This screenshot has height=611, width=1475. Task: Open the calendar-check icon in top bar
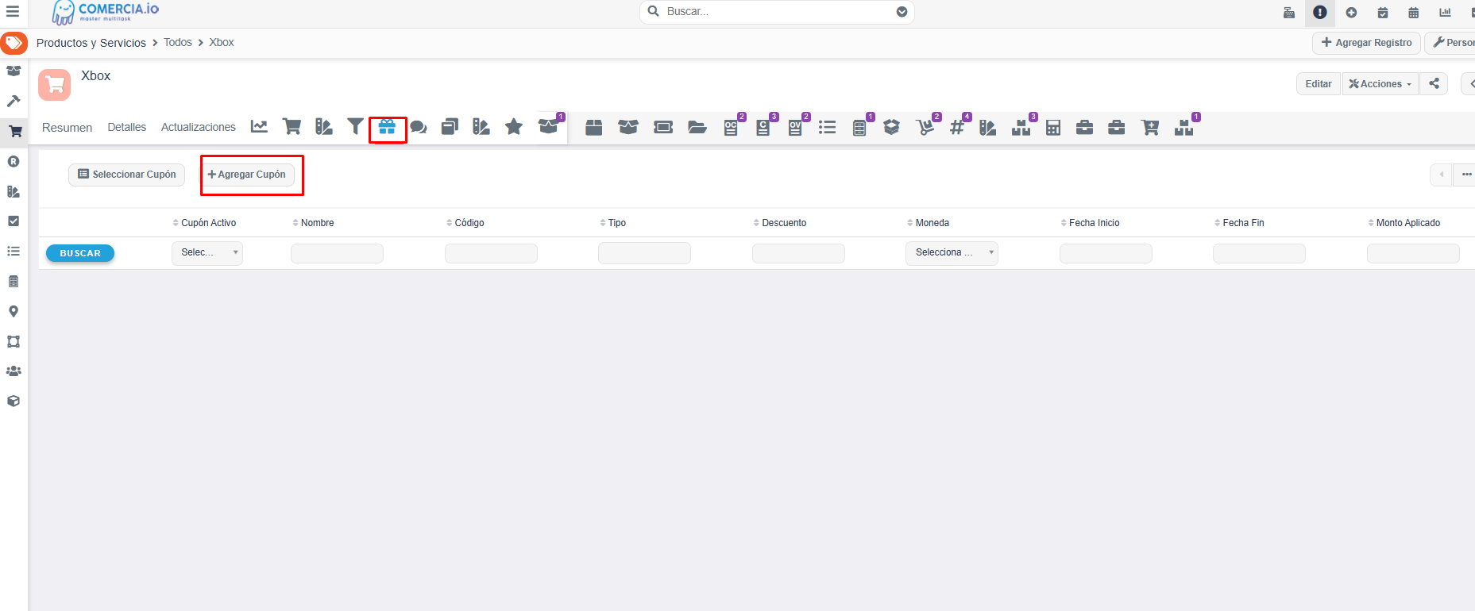tap(1383, 12)
